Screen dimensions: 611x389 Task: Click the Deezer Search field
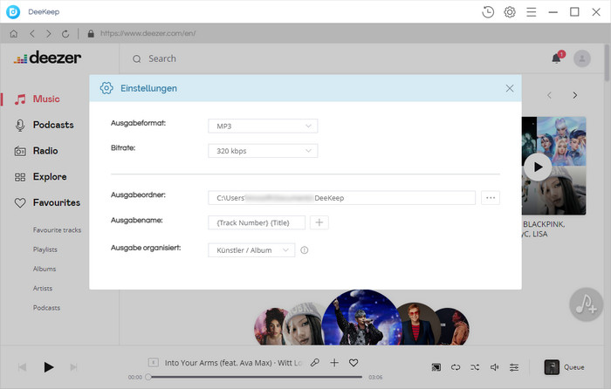pos(162,58)
